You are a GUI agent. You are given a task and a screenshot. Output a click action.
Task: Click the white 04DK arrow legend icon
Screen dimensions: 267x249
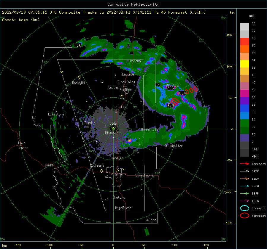[x=244, y=171]
